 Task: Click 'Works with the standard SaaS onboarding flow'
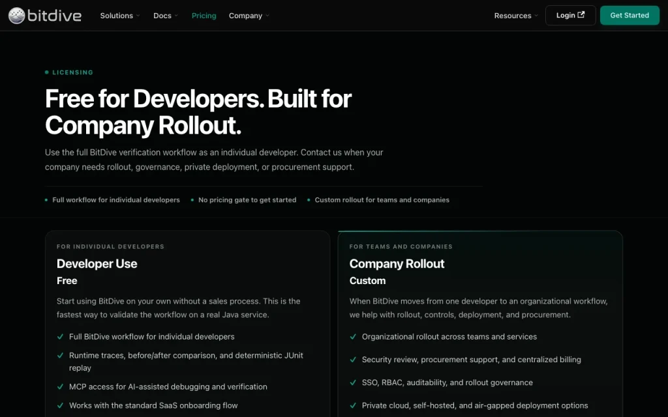point(153,405)
